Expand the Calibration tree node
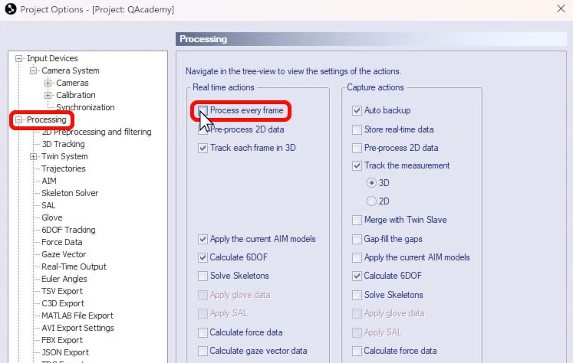The image size is (573, 363). point(48,96)
